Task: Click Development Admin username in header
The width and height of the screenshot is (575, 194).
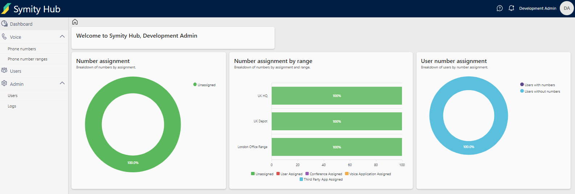Action: point(537,8)
